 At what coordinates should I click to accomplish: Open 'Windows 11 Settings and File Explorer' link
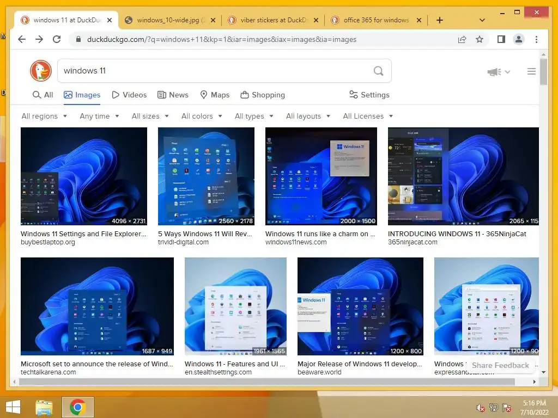83,234
